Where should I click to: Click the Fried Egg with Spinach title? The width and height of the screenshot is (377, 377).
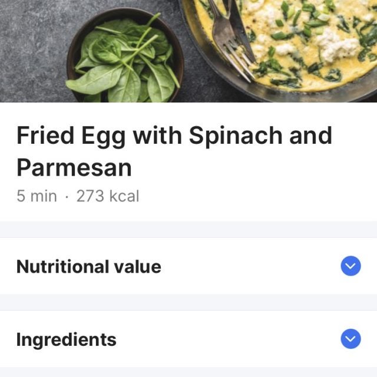(x=174, y=136)
